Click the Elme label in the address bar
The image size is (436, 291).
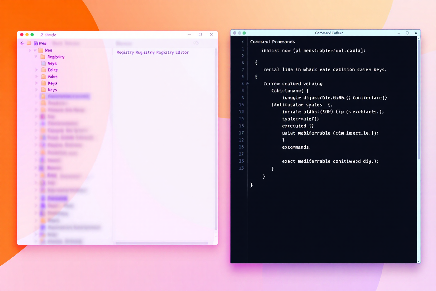(43, 43)
